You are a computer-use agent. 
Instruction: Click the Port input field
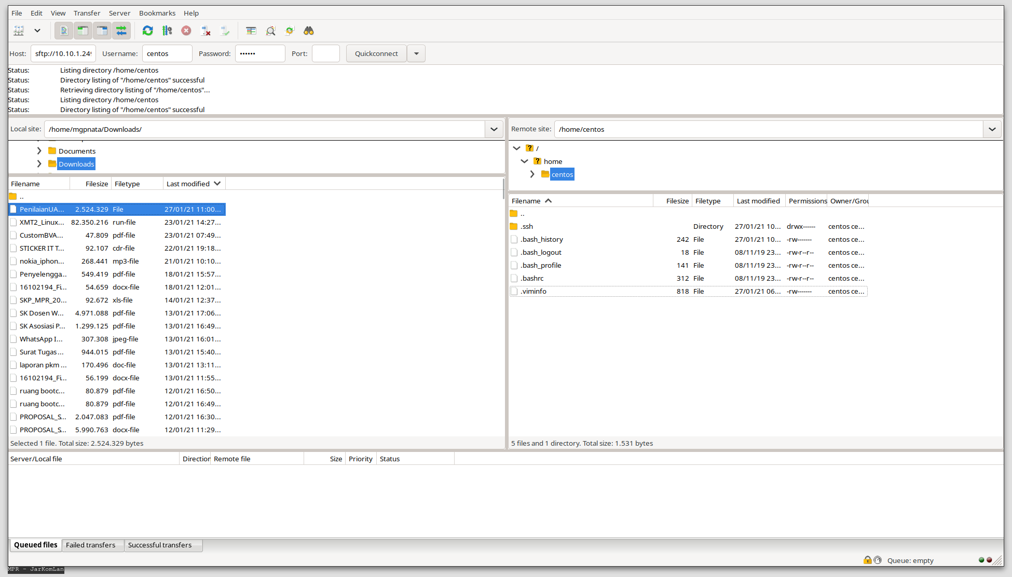326,53
